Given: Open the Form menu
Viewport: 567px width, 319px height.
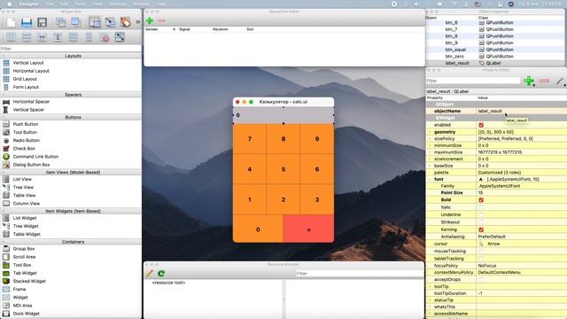Looking at the screenshot, I should click(x=81, y=4).
